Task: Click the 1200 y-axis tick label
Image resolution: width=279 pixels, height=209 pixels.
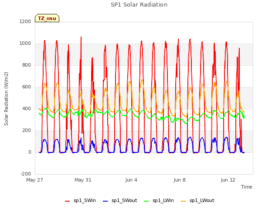Action: click(25, 21)
